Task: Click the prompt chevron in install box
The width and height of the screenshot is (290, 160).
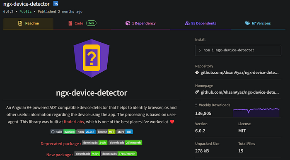Action: [200, 51]
